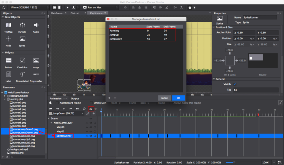284x165 pixels.
Task: Toggle visibility of SpriteRunner layer
Action: [x=91, y=136]
